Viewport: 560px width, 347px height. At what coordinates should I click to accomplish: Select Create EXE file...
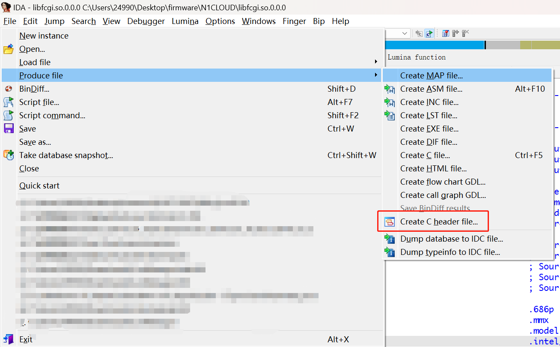coord(467,129)
